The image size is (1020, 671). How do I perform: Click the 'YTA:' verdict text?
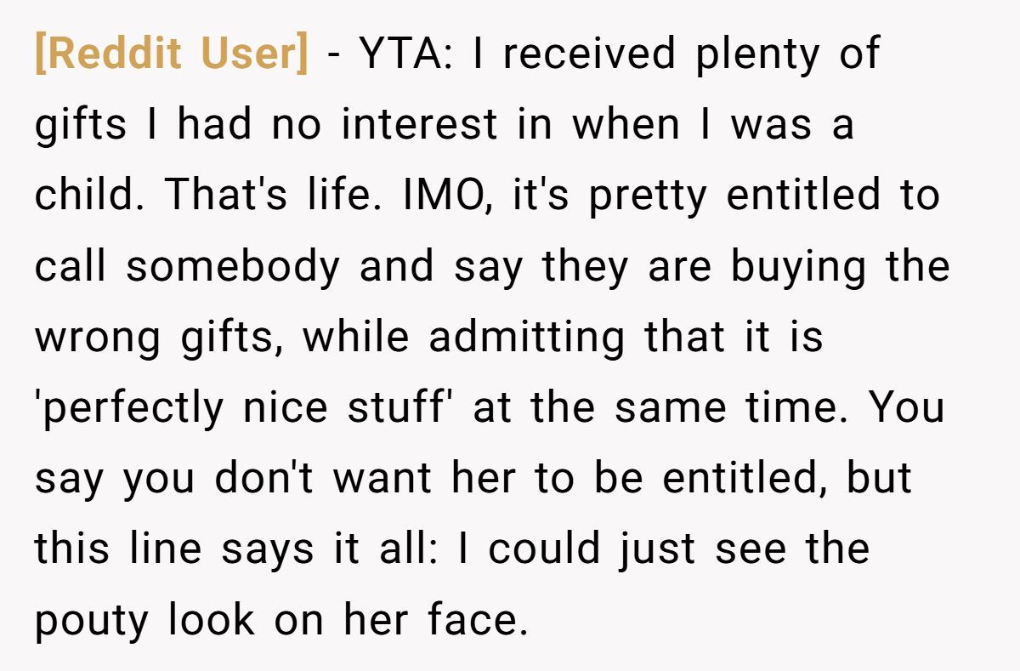coord(411,54)
